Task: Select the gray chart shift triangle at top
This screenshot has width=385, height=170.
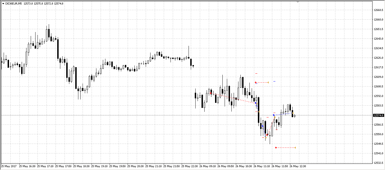Action: tap(298, 2)
